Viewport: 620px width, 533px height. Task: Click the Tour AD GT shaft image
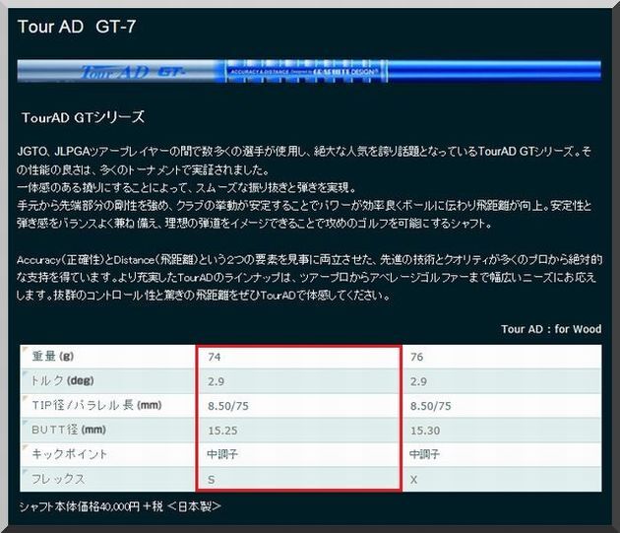click(309, 71)
